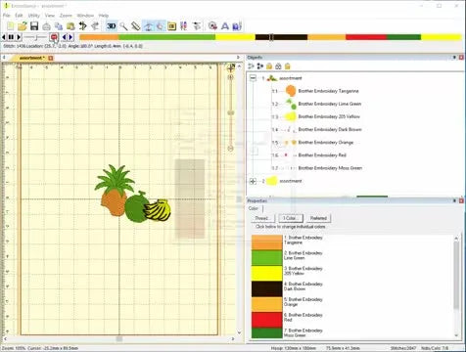Select the ruler measure tool
Viewport: 466px width, 352px height.
pos(136,26)
